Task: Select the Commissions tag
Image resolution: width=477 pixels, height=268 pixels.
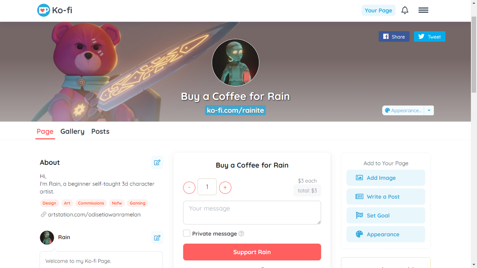Action: 91,203
